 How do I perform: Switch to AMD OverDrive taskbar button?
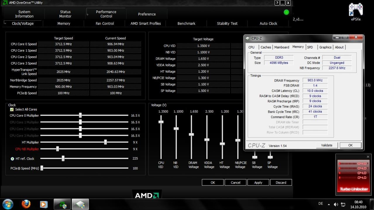click(62, 204)
